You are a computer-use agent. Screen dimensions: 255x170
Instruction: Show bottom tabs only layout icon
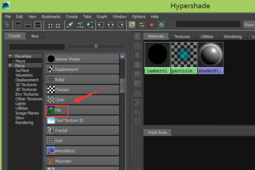coord(28,25)
